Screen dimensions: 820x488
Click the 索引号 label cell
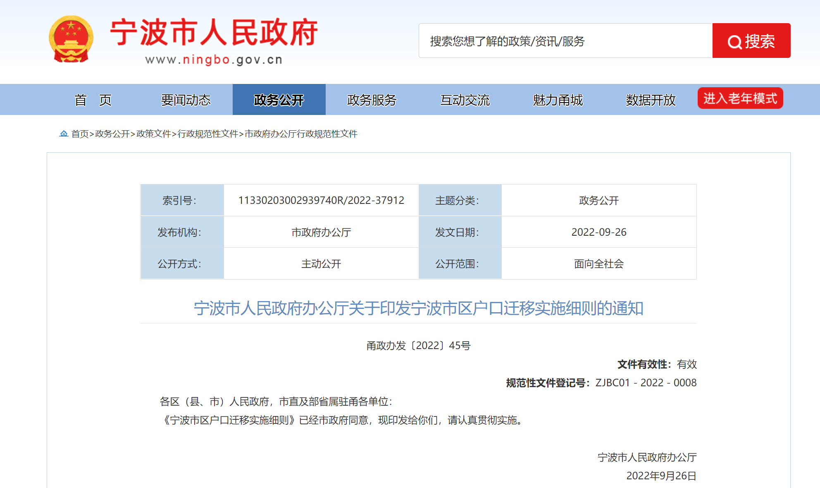click(182, 200)
